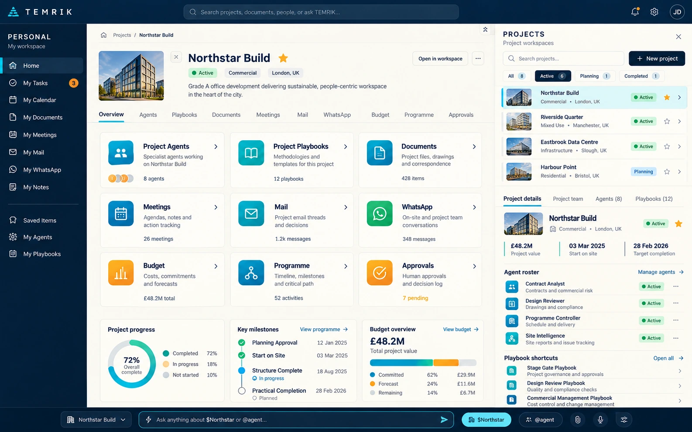Click the New project button
The width and height of the screenshot is (692, 432).
(x=657, y=59)
